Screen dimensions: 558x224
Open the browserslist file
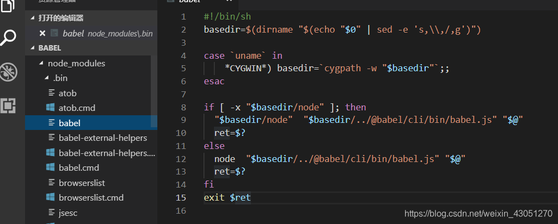(82, 183)
